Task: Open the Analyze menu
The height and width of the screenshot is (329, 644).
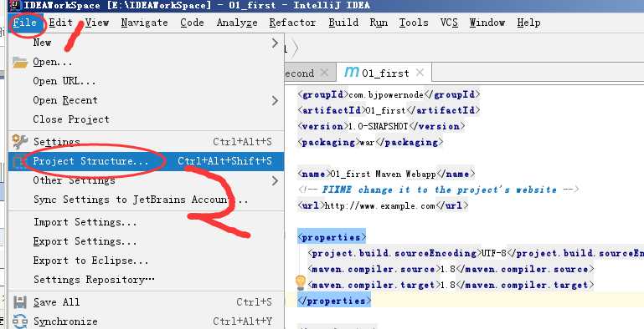Action: click(237, 23)
